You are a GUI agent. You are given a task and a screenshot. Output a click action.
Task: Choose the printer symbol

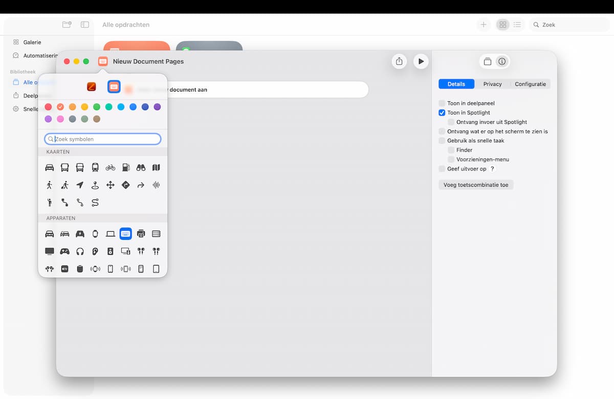tap(141, 234)
